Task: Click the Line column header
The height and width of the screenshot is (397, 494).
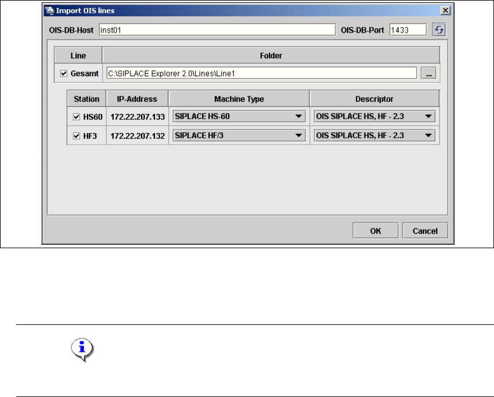Action: pos(78,56)
